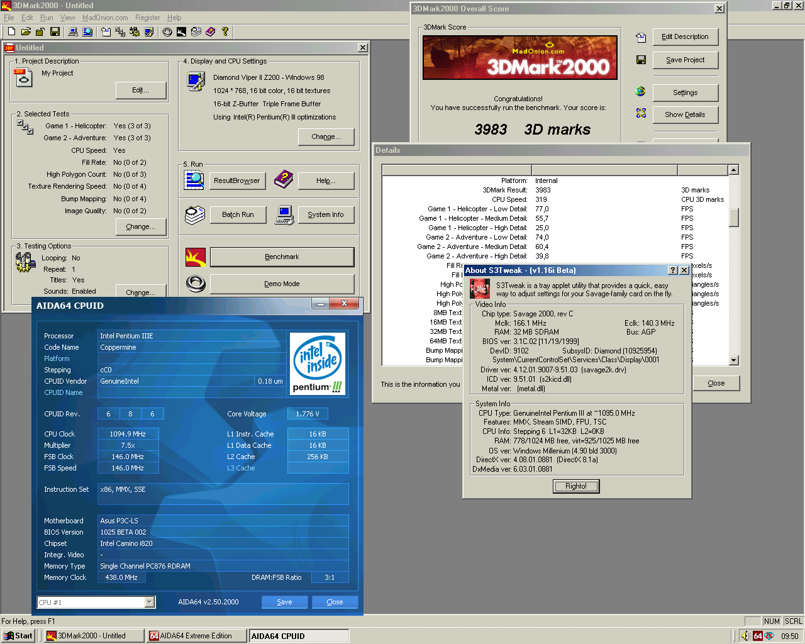Open the Edit menu
Image resolution: width=805 pixels, height=644 pixels.
[27, 18]
